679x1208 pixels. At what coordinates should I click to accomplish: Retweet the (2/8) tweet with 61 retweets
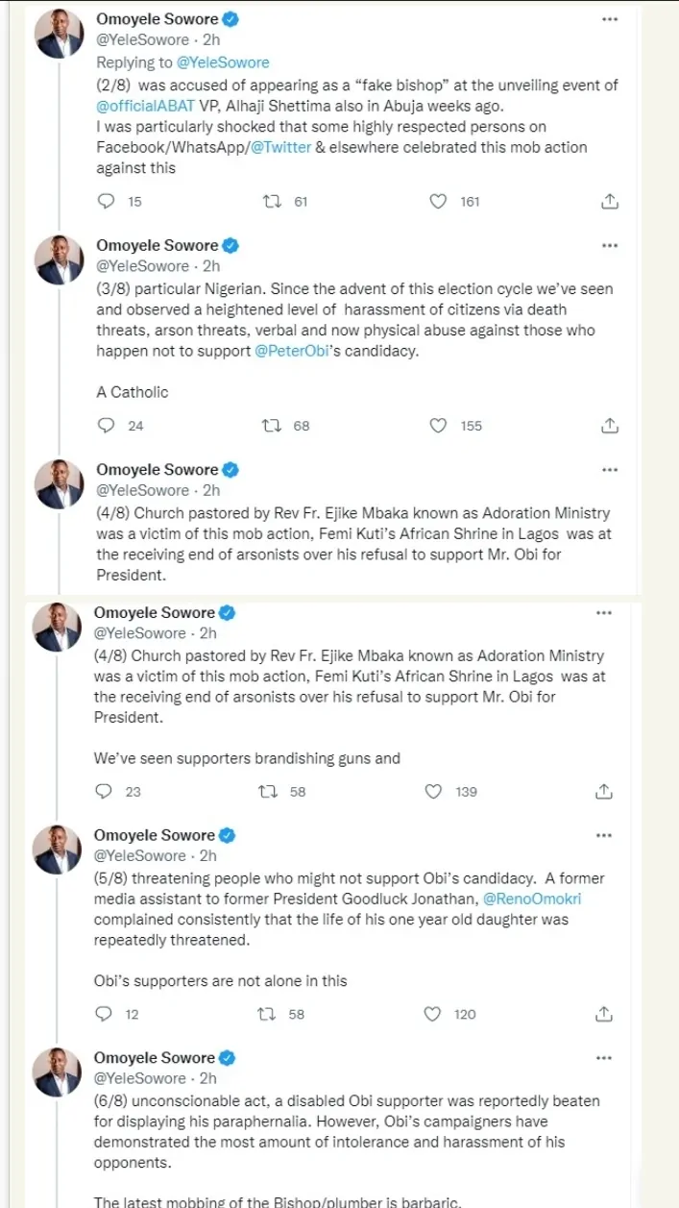[272, 202]
